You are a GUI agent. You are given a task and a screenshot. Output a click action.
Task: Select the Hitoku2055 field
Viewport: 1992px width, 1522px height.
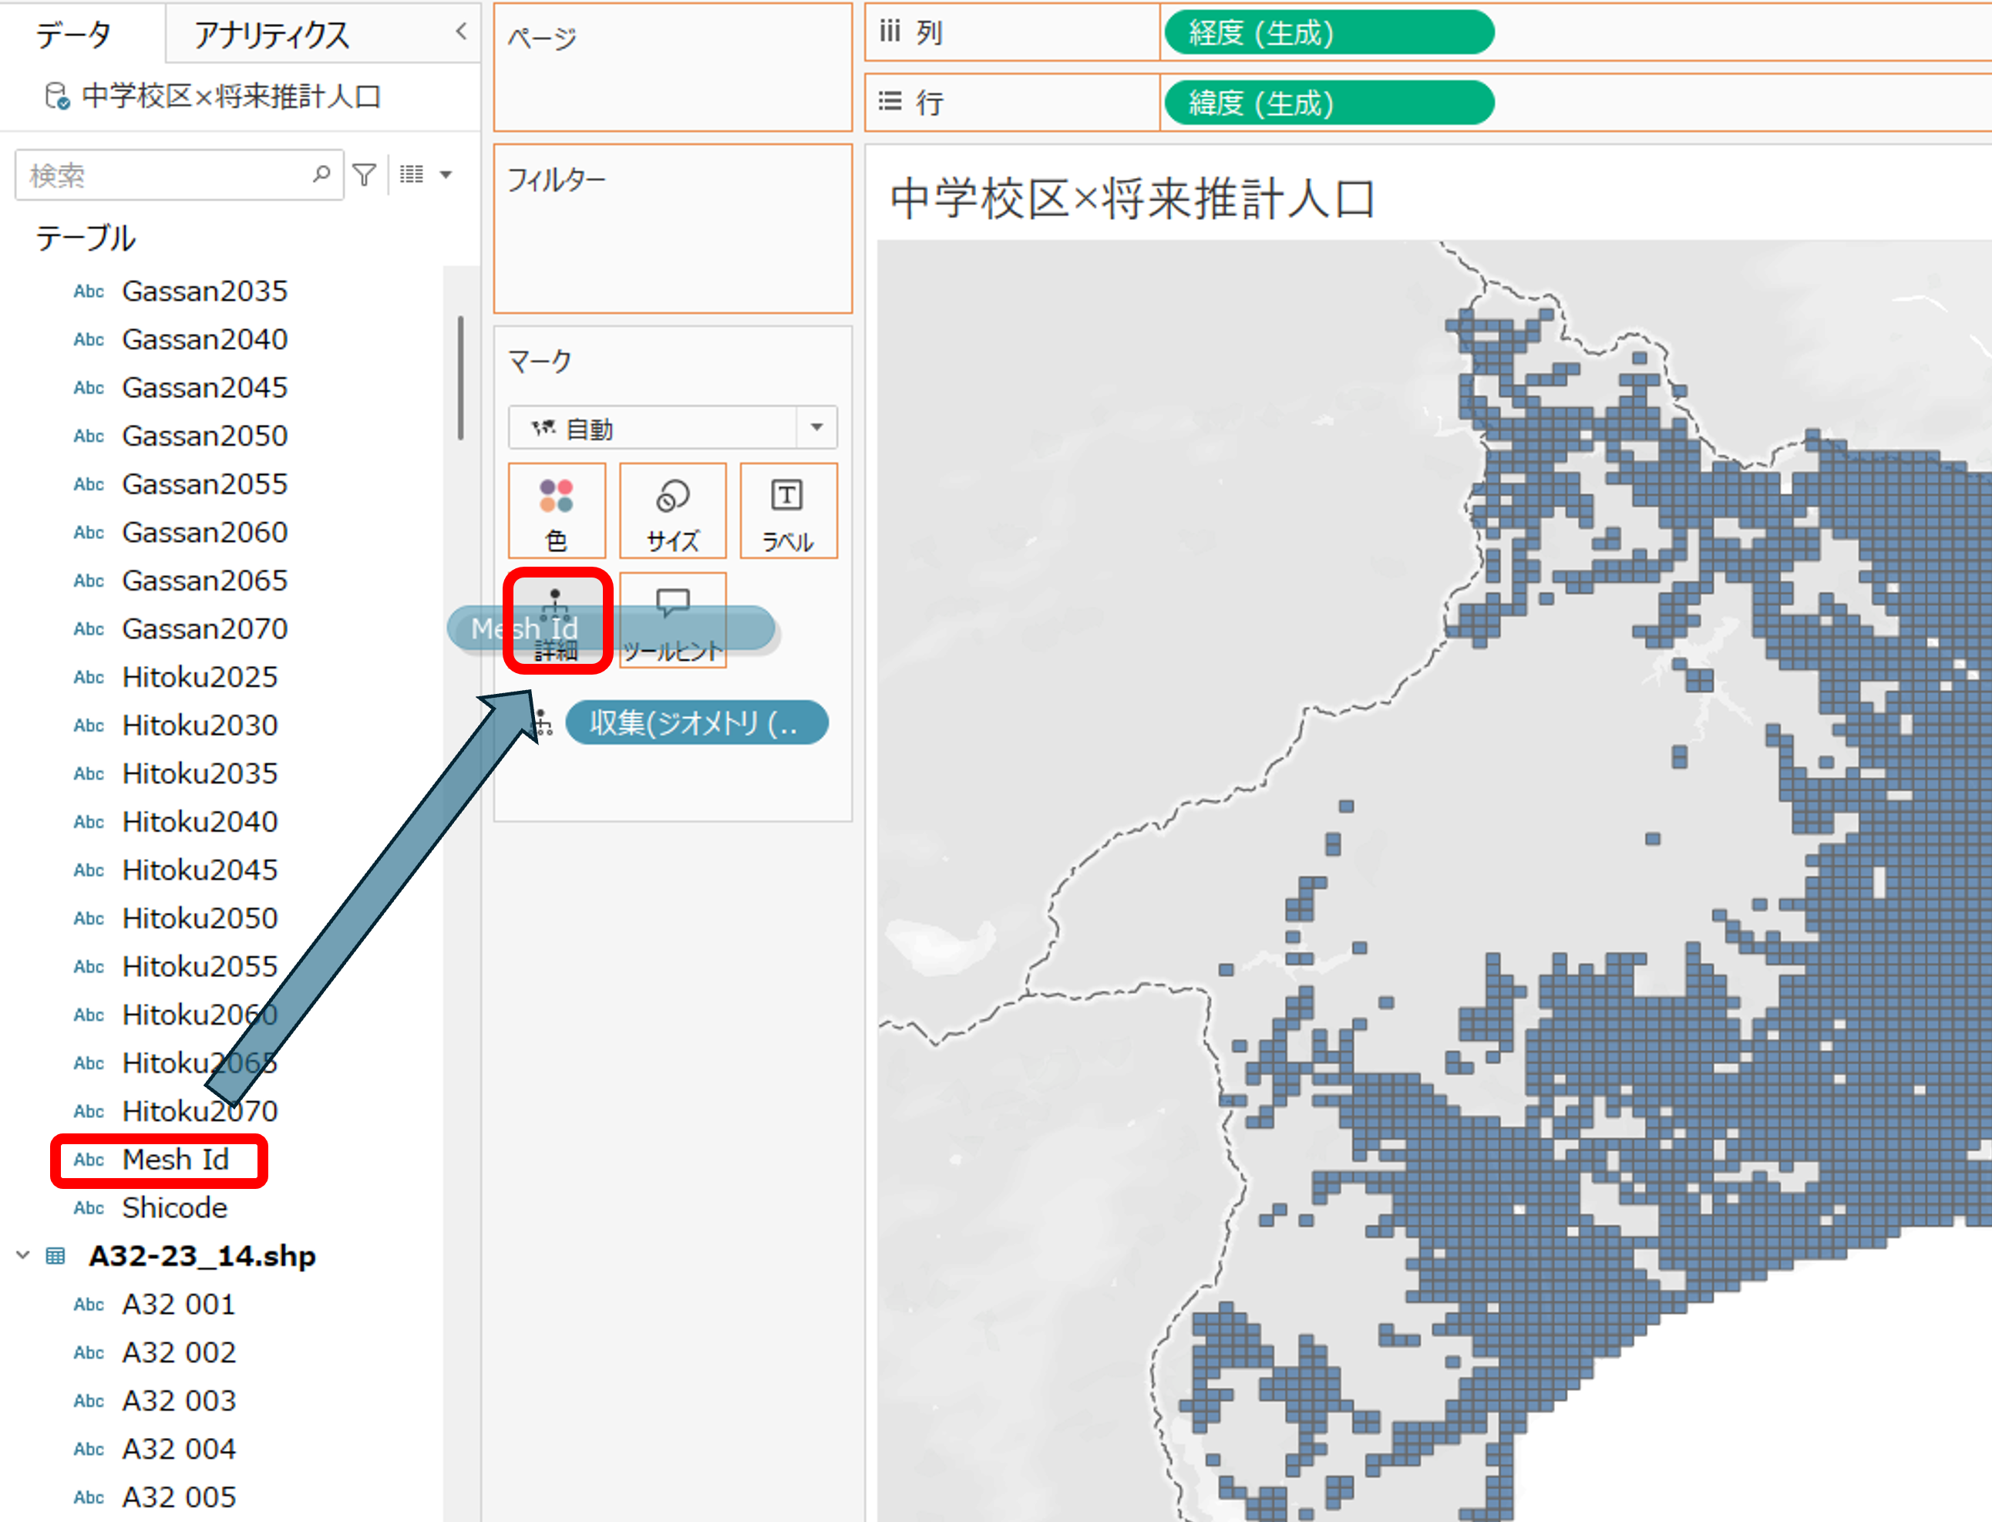tap(200, 967)
